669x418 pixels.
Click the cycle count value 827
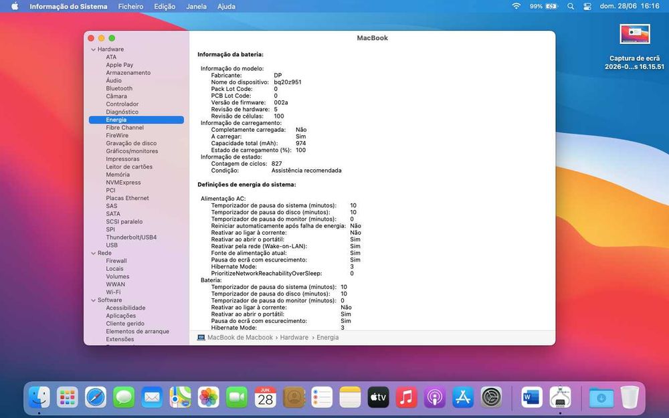click(276, 164)
